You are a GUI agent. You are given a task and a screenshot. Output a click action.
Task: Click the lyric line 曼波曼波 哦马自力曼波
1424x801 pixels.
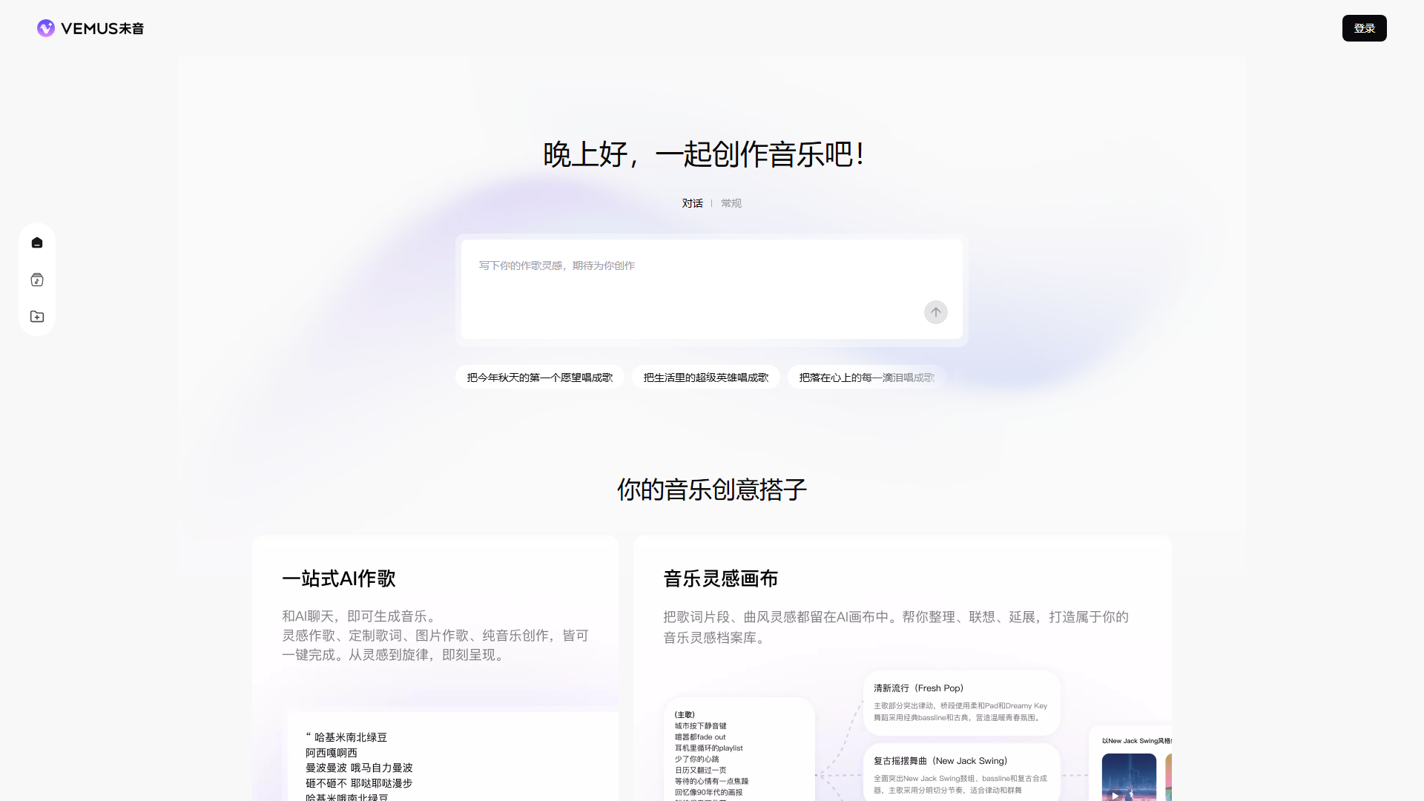(359, 768)
